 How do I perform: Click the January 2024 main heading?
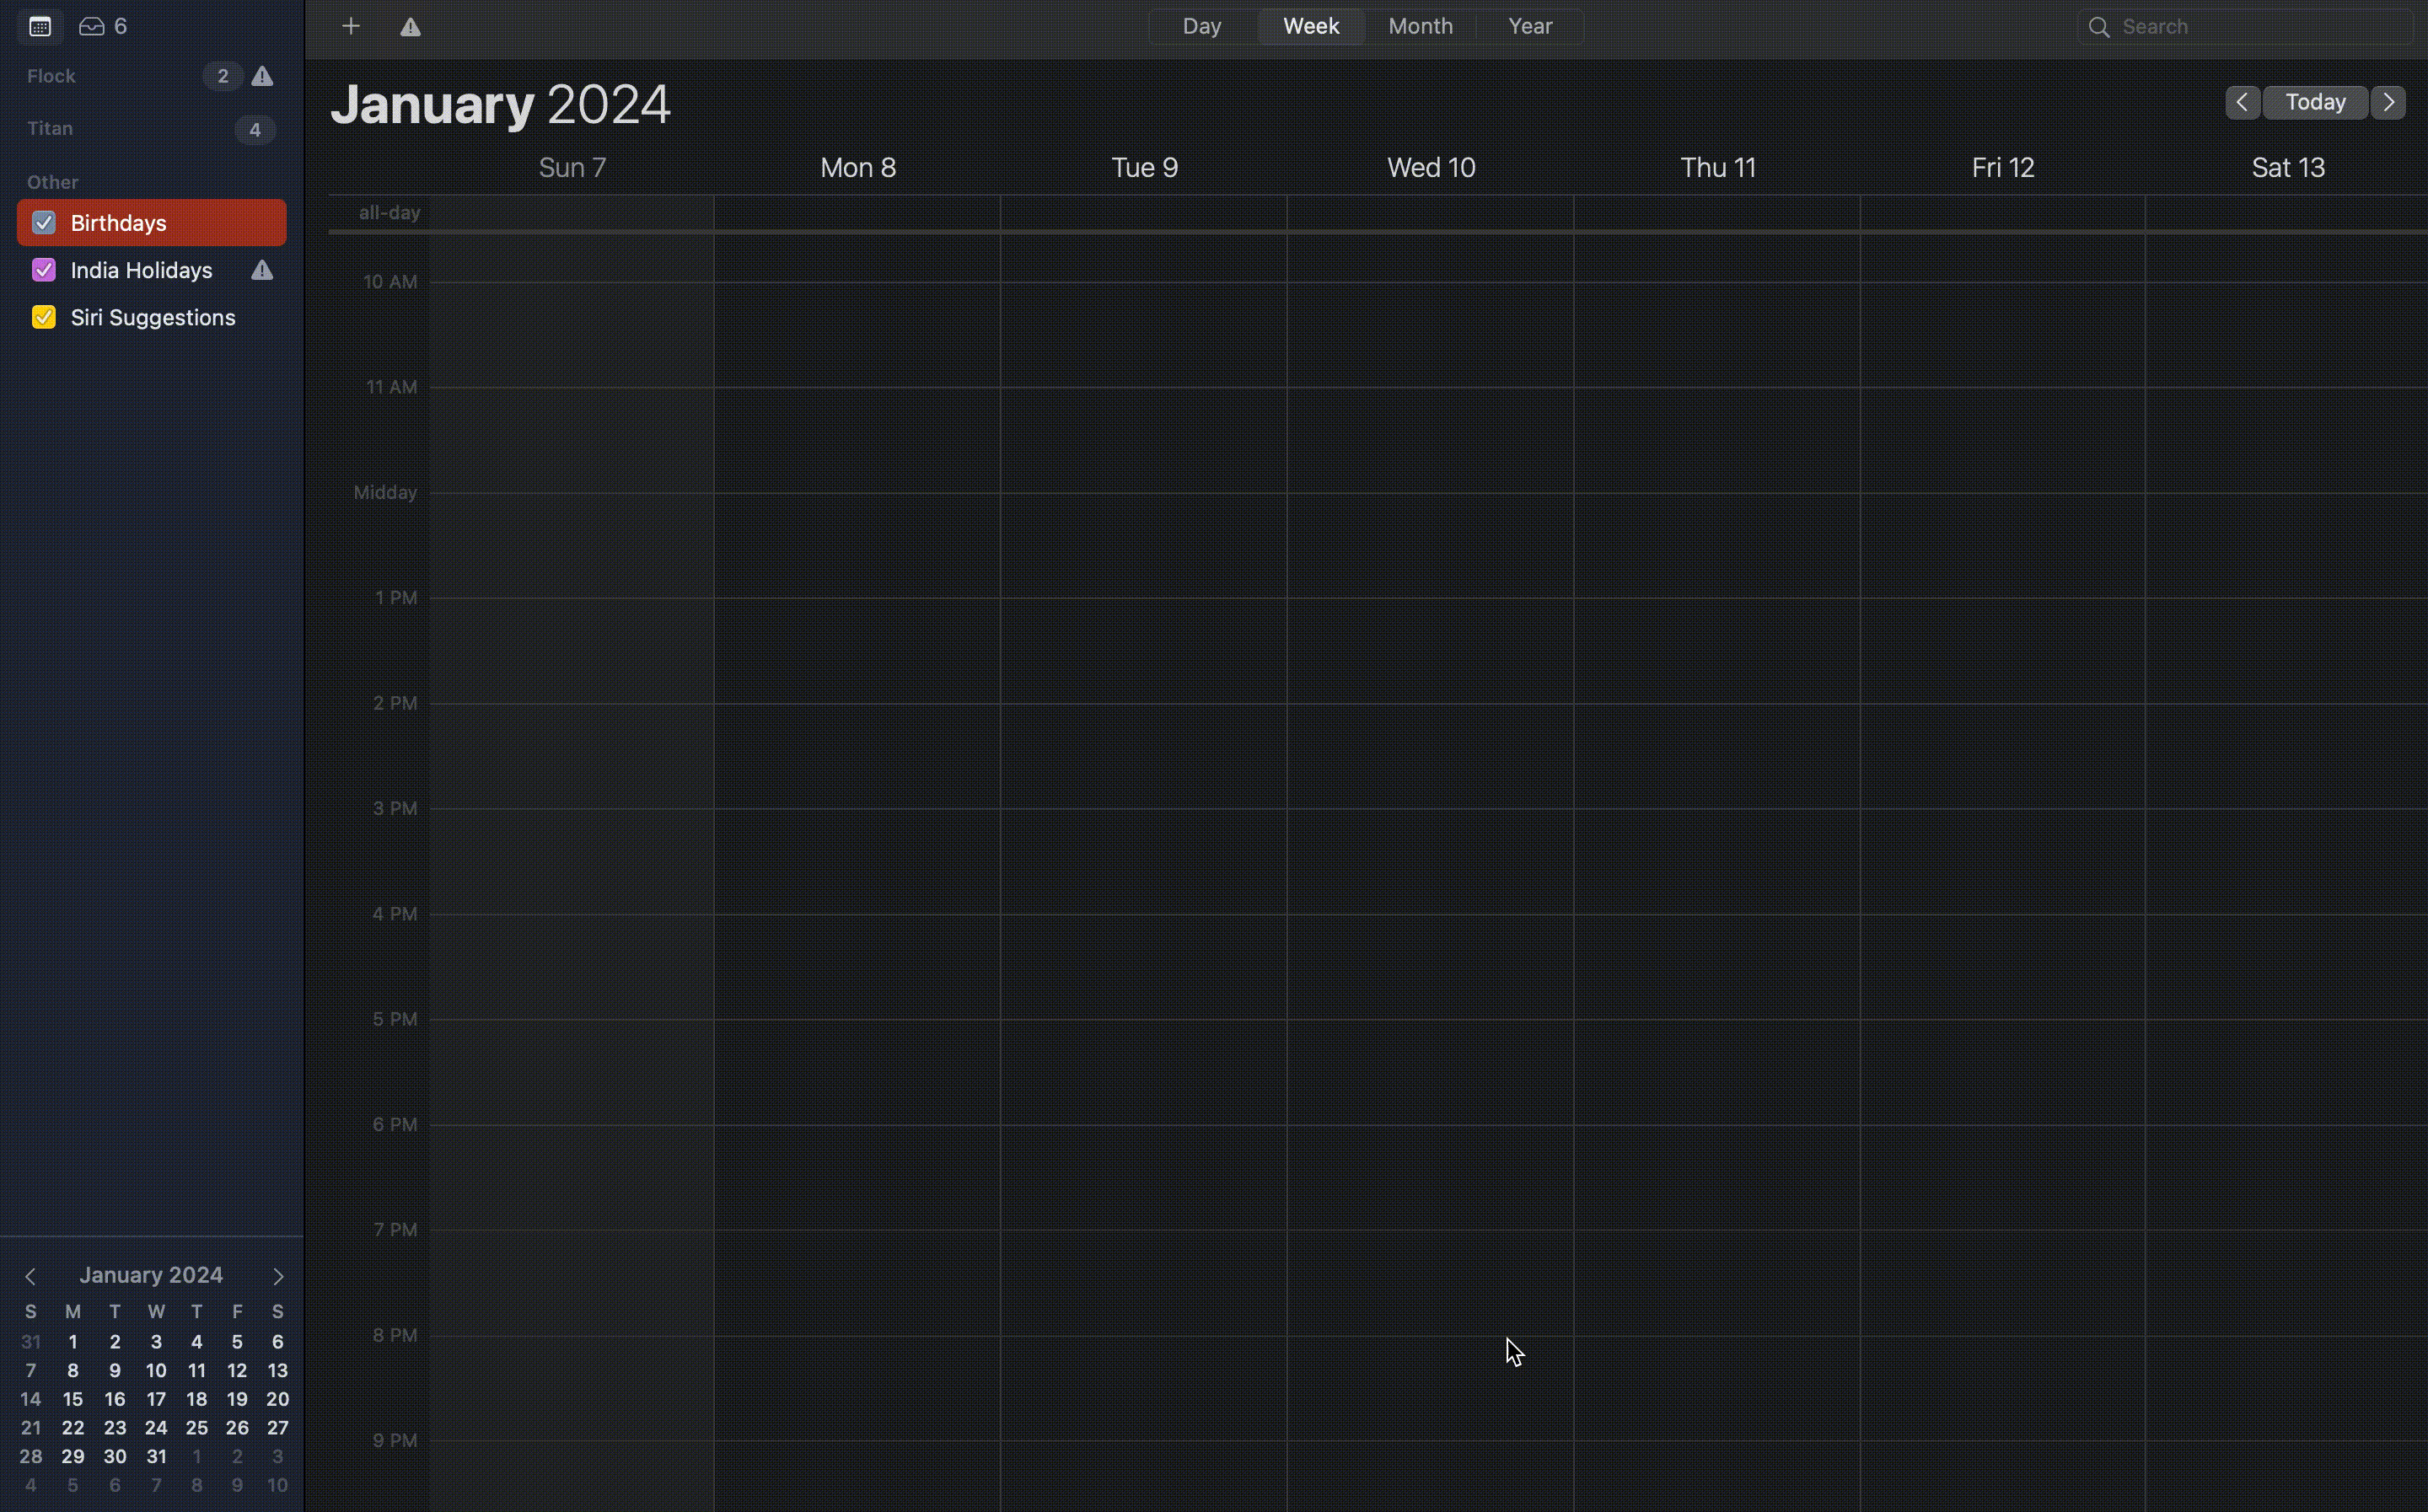point(500,104)
